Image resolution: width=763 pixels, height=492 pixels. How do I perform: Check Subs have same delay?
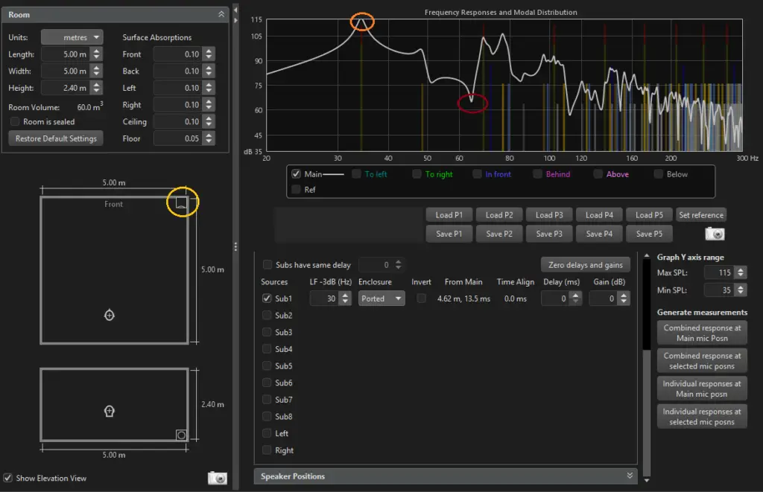(266, 264)
